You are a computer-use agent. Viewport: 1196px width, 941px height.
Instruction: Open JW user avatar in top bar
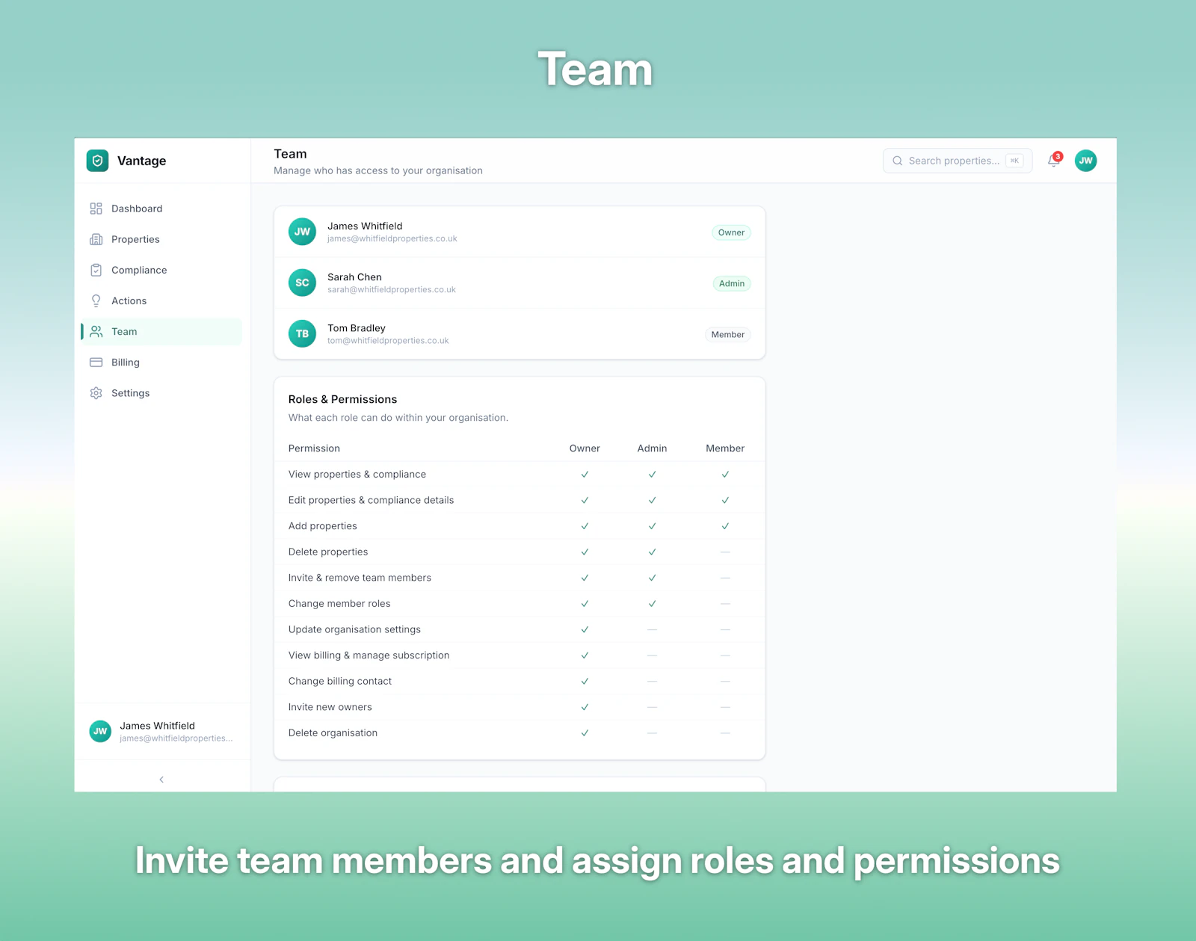[1085, 161]
